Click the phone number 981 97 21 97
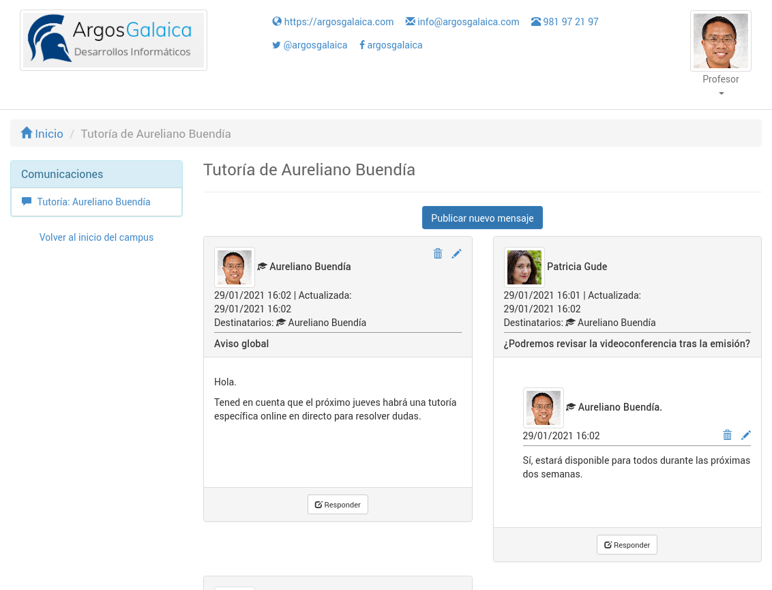This screenshot has height=590, width=772. 571,22
